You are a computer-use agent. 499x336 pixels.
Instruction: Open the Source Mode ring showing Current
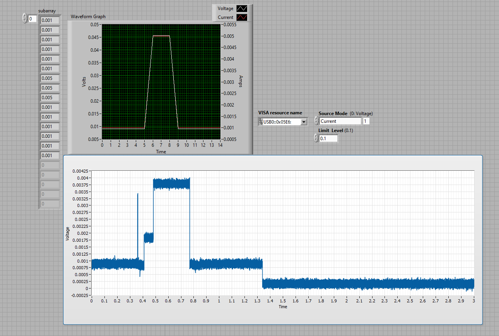(340, 121)
